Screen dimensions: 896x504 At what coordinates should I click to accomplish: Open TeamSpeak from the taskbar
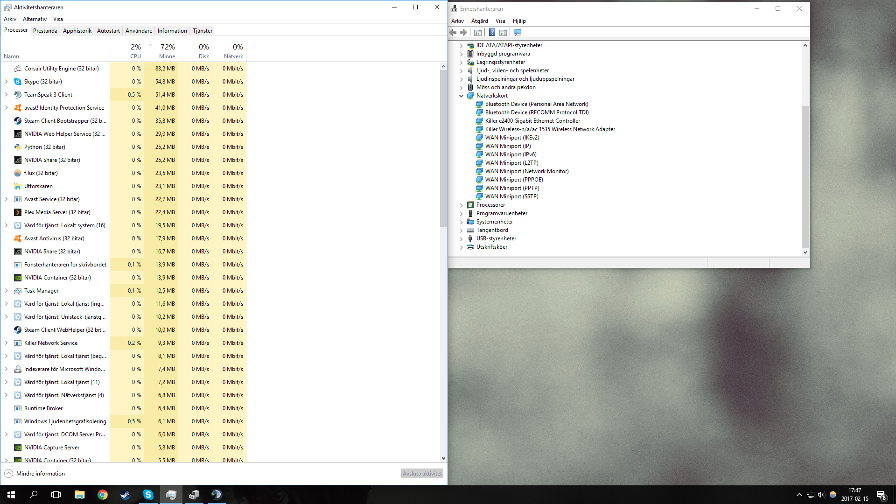pos(217,495)
